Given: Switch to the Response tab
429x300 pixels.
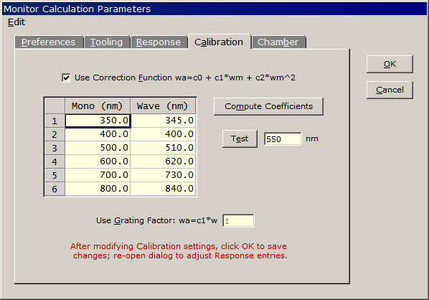Looking at the screenshot, I should [x=159, y=42].
